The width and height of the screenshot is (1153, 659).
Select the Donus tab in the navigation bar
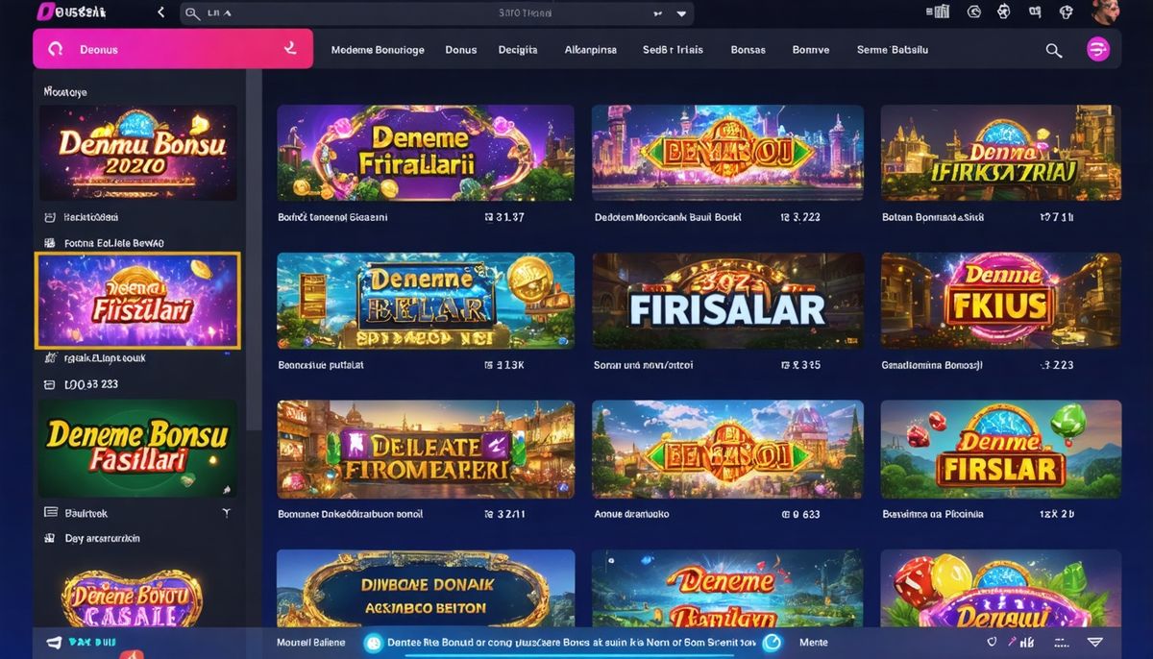pos(461,50)
